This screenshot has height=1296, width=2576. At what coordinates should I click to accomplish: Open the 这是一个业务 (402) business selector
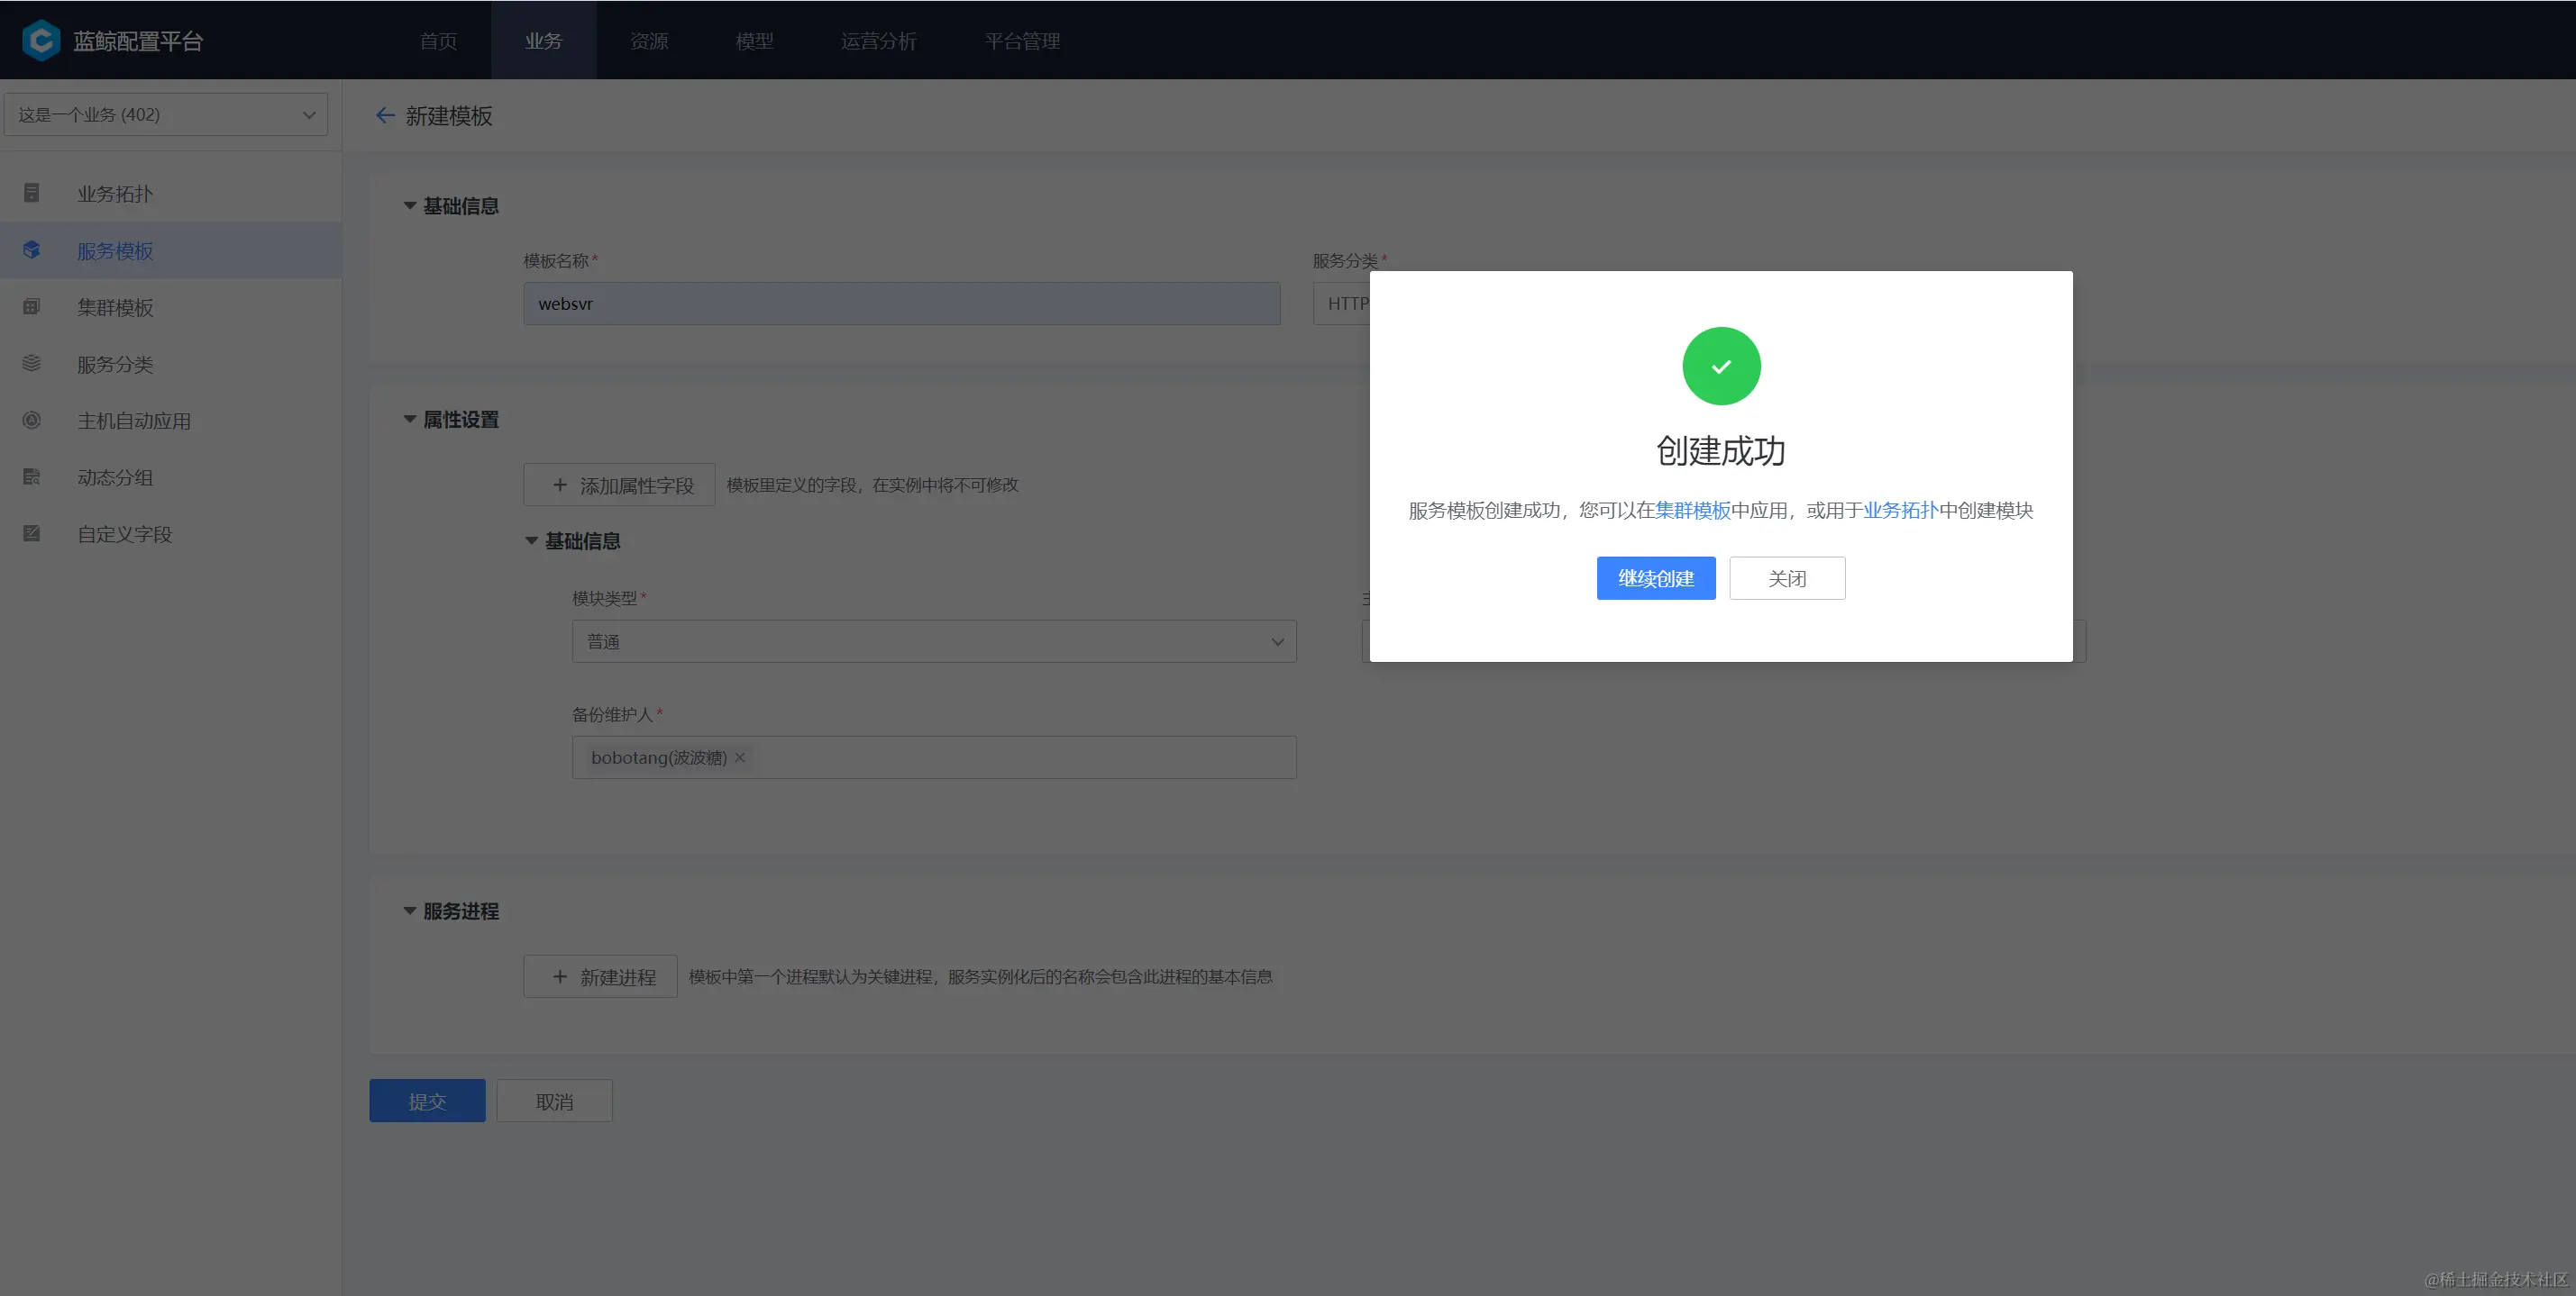coord(166,115)
